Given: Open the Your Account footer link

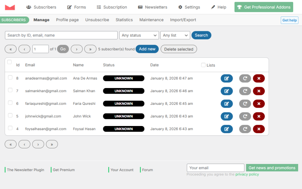Looking at the screenshot, I should coord(122,170).
